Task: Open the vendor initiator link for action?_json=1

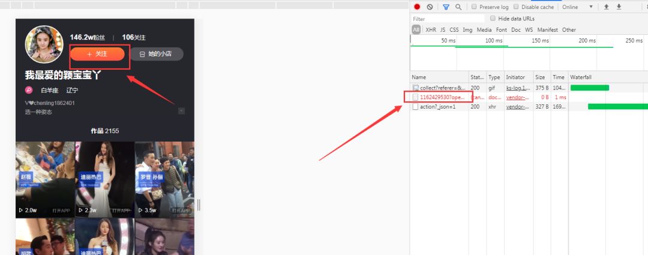Action: [518, 107]
